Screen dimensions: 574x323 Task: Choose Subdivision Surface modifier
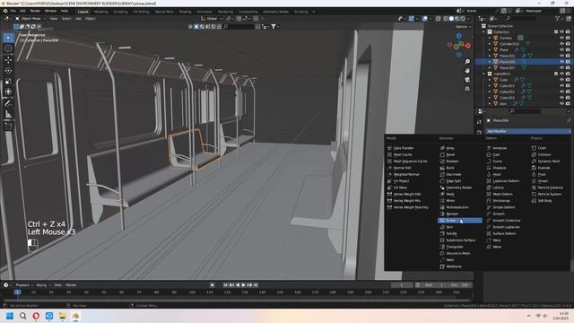(x=460, y=240)
